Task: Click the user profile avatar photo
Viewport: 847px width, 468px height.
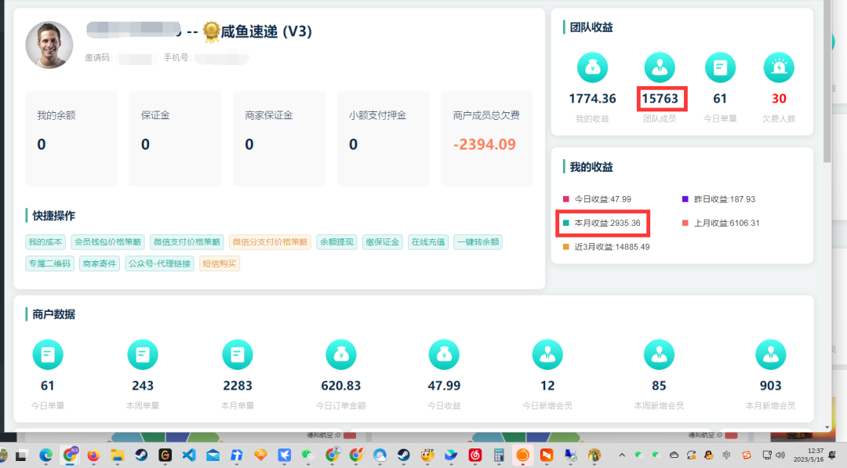Action: click(x=49, y=44)
